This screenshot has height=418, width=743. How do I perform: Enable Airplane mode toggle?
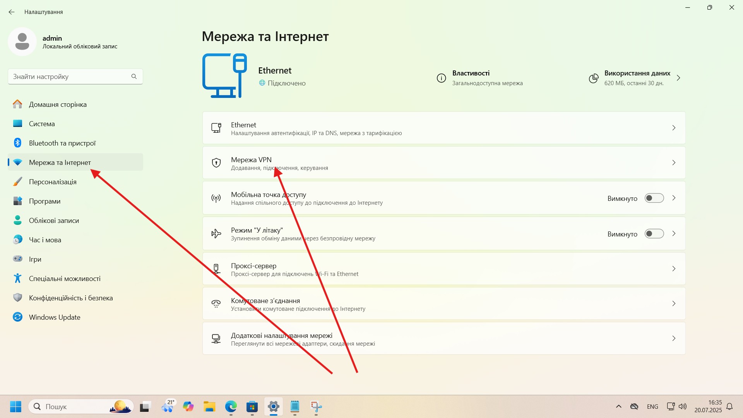pyautogui.click(x=654, y=234)
